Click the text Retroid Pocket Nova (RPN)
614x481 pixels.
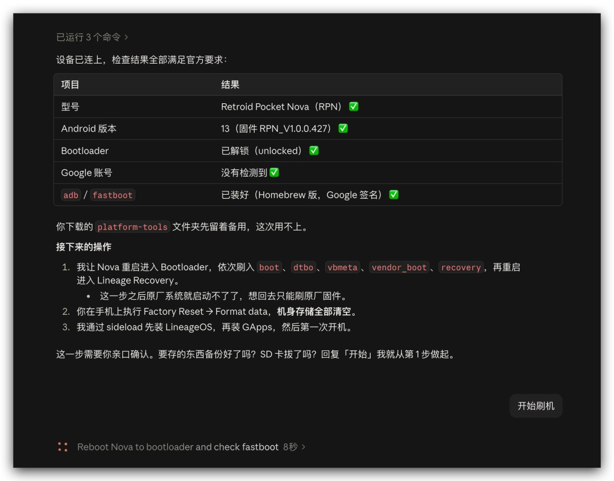coord(281,106)
